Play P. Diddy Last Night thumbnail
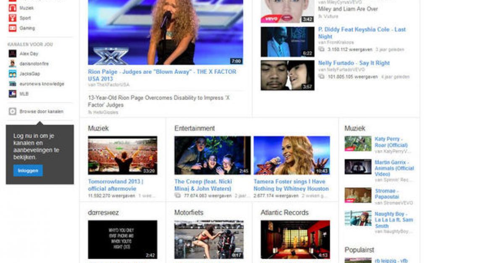 tap(287, 42)
